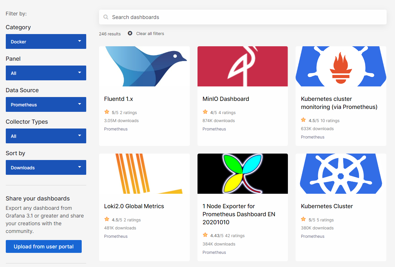Select the Clear all filters link

150,34
